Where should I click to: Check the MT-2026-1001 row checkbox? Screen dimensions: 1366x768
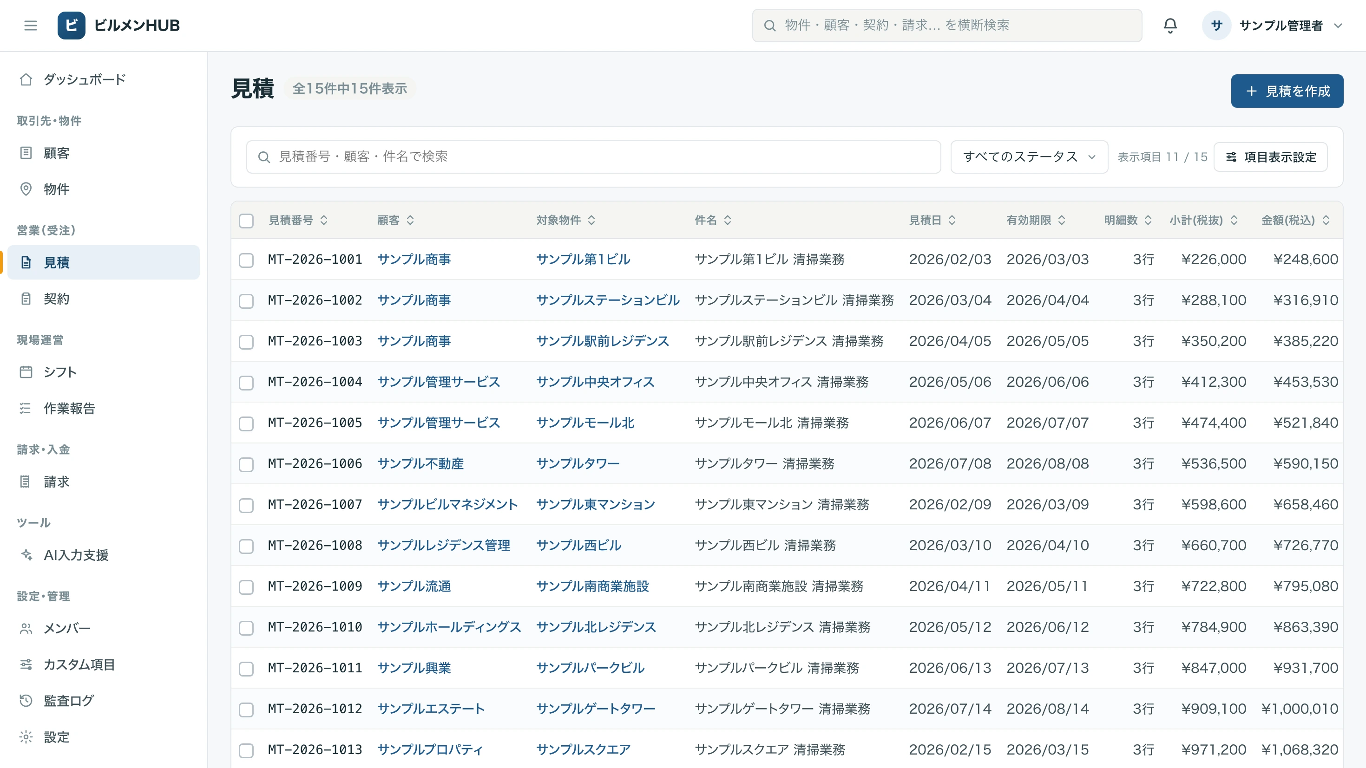[246, 260]
